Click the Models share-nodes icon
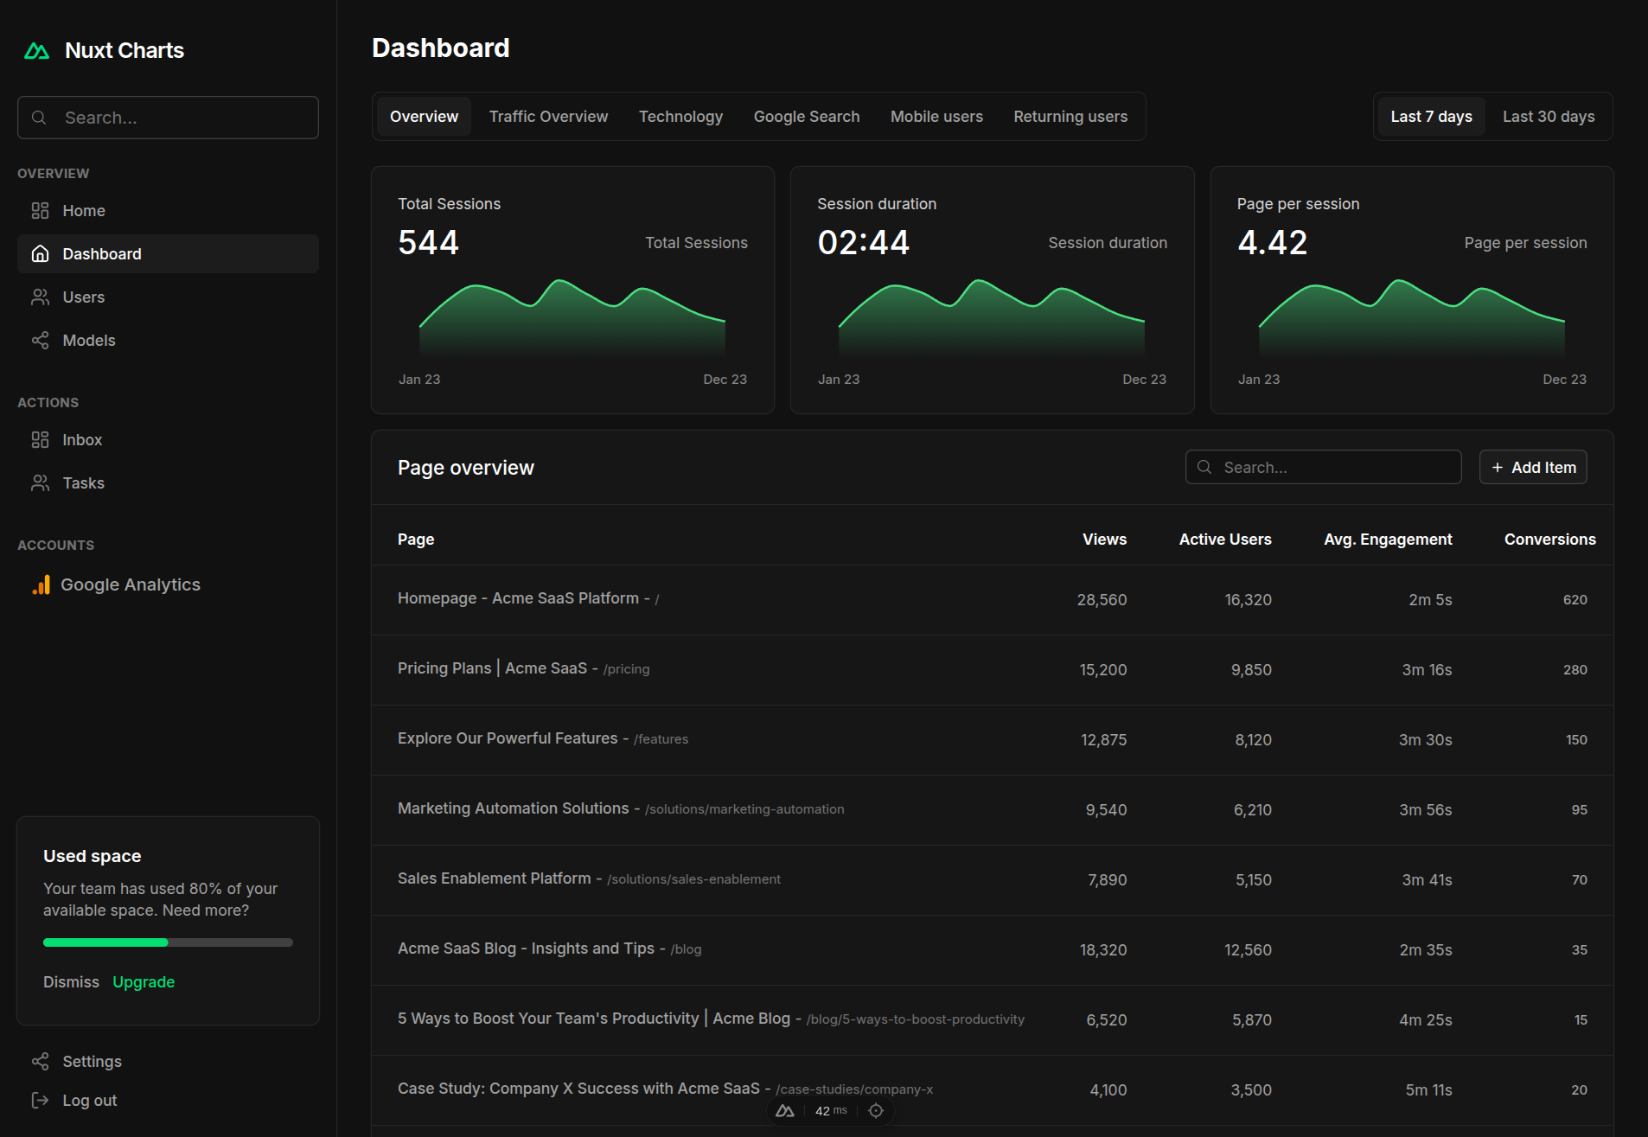Viewport: 1648px width, 1137px height. point(40,341)
